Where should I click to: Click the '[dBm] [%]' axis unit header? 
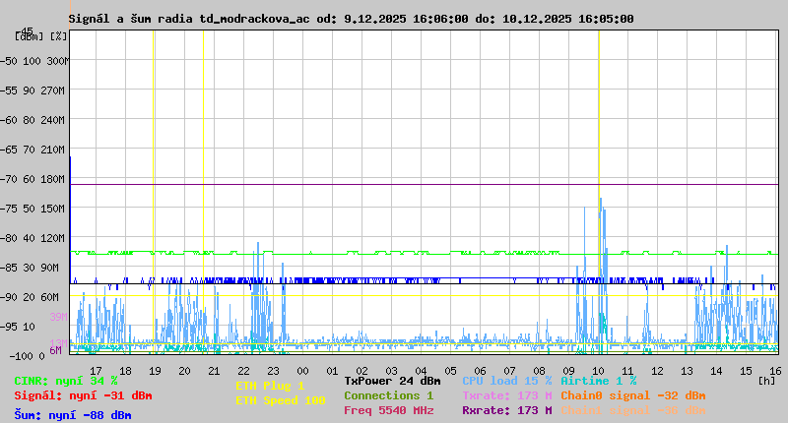pyautogui.click(x=41, y=36)
